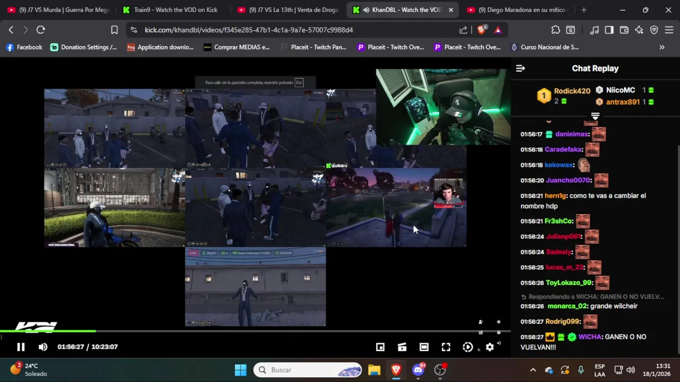Toggle fullscreen mode in the player
This screenshot has width=680, height=382.
(x=446, y=347)
